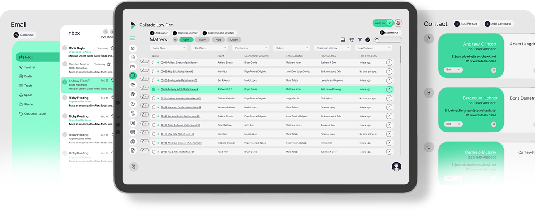Select checkbox for 00206-Eva Roberts matter
Viewport: 535px width, 211px height.
[154, 80]
